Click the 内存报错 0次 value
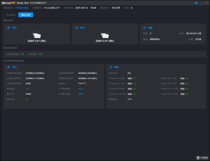The height and width of the screenshot is (161, 210). coord(41,54)
